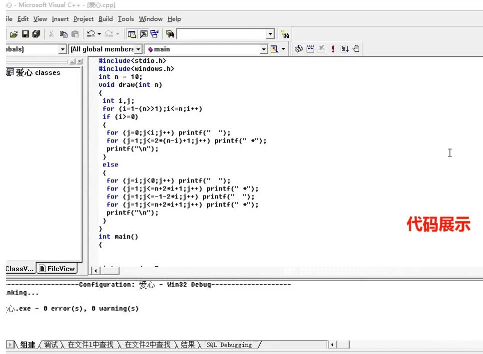Click the Go debug icon
The image size is (483, 354).
pyautogui.click(x=345, y=49)
